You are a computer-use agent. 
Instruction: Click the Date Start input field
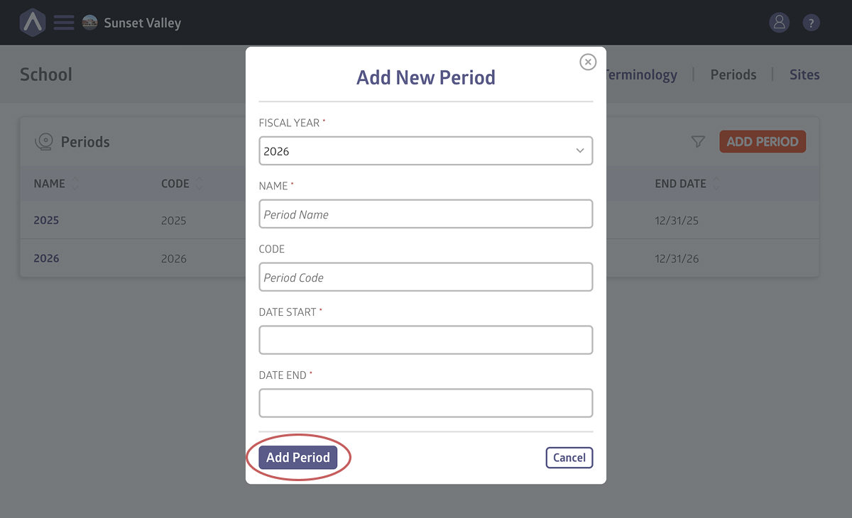coord(426,341)
